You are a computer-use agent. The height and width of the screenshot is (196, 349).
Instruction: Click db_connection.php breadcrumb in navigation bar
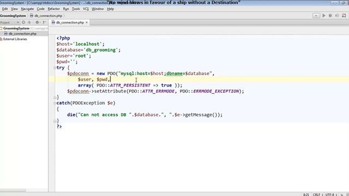[x=46, y=16]
